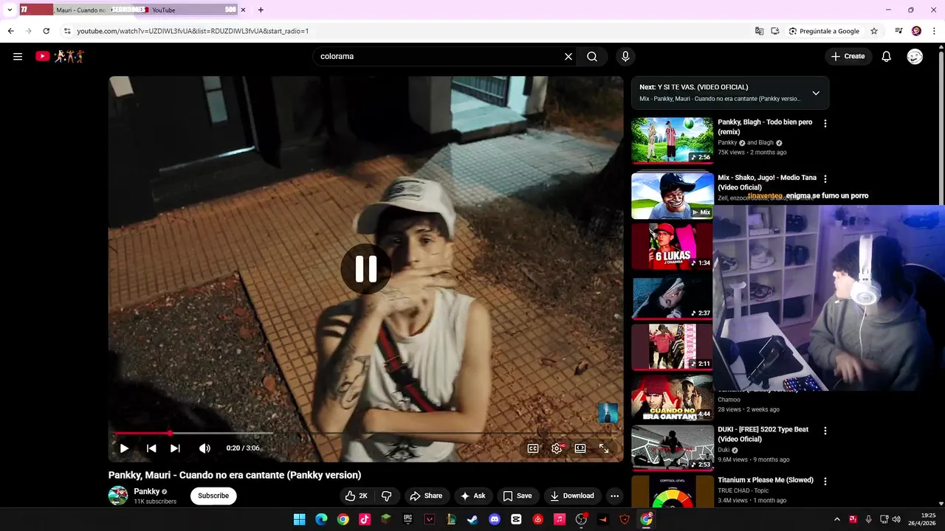Click Pregúntale a Google lens button
This screenshot has width=945, height=531.
click(825, 31)
